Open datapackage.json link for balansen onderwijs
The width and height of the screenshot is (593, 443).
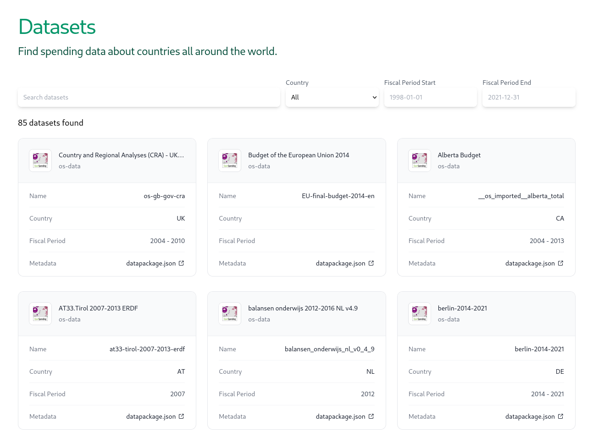tap(340, 416)
